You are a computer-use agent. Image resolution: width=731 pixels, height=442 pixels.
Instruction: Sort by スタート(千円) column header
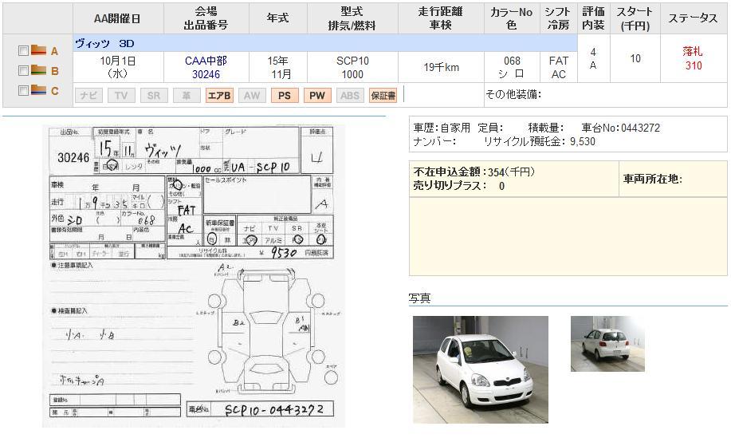click(635, 18)
